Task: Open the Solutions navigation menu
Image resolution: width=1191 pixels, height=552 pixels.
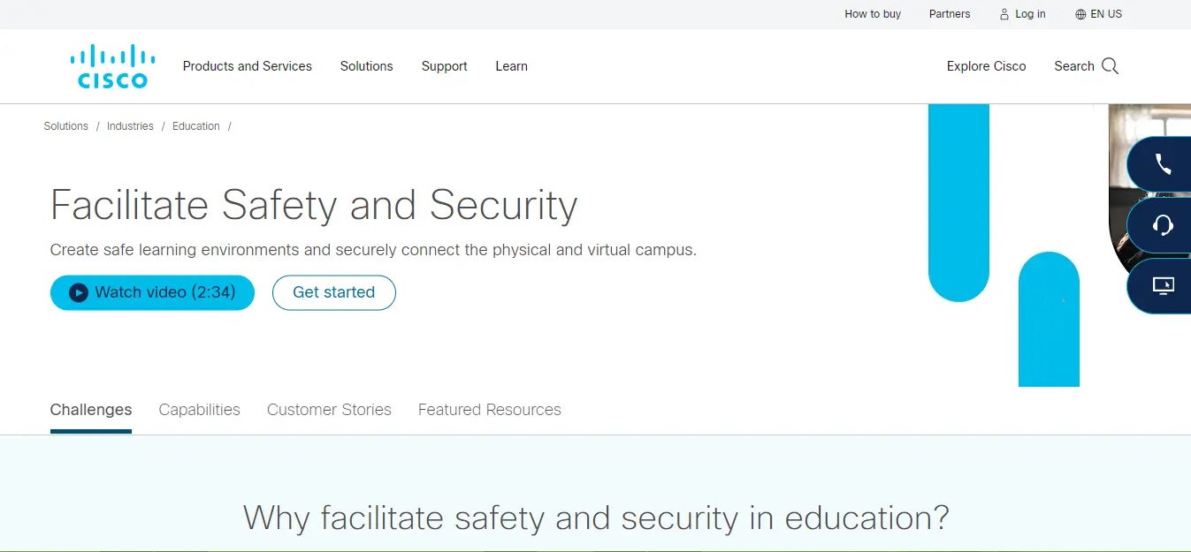Action: pos(366,66)
